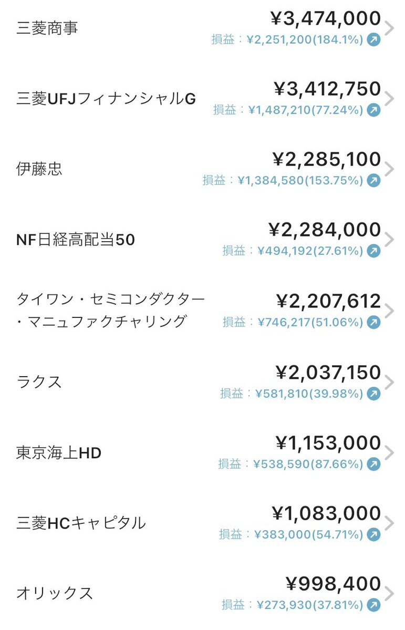Open ラクス details via right chevron
The width and height of the screenshot is (405, 630).
coord(389,382)
